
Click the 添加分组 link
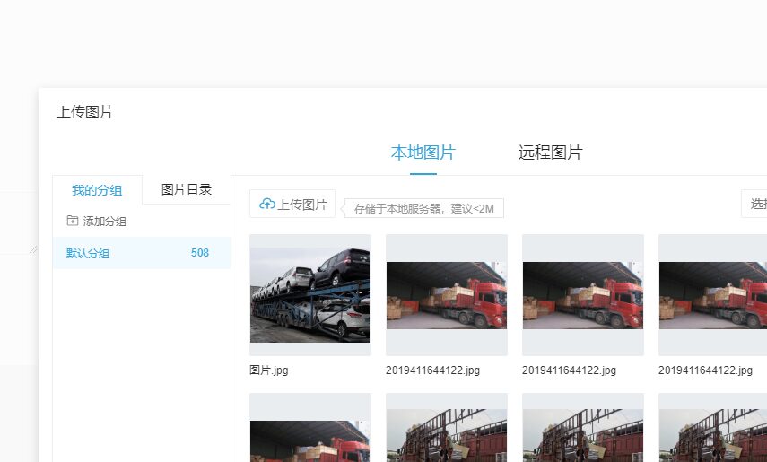click(x=104, y=222)
